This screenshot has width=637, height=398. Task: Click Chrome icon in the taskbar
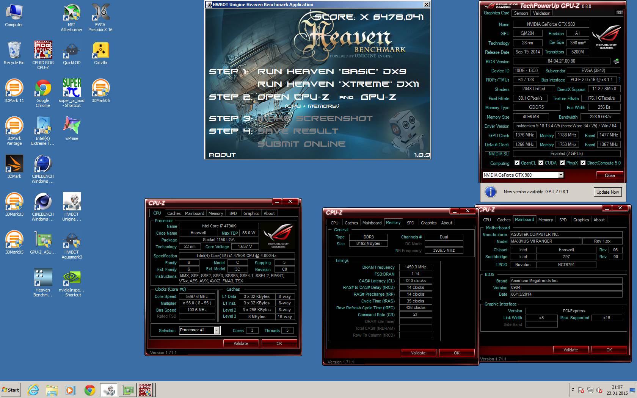click(x=89, y=390)
